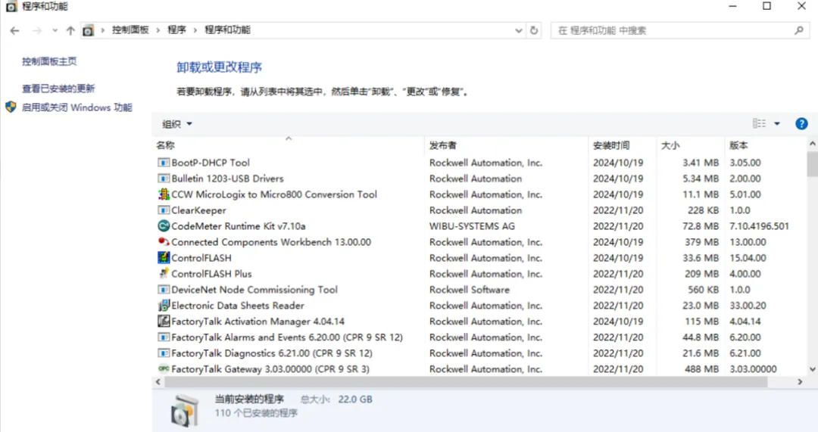818x432 pixels.
Task: Click the ClearKeeper program icon
Action: click(x=164, y=210)
